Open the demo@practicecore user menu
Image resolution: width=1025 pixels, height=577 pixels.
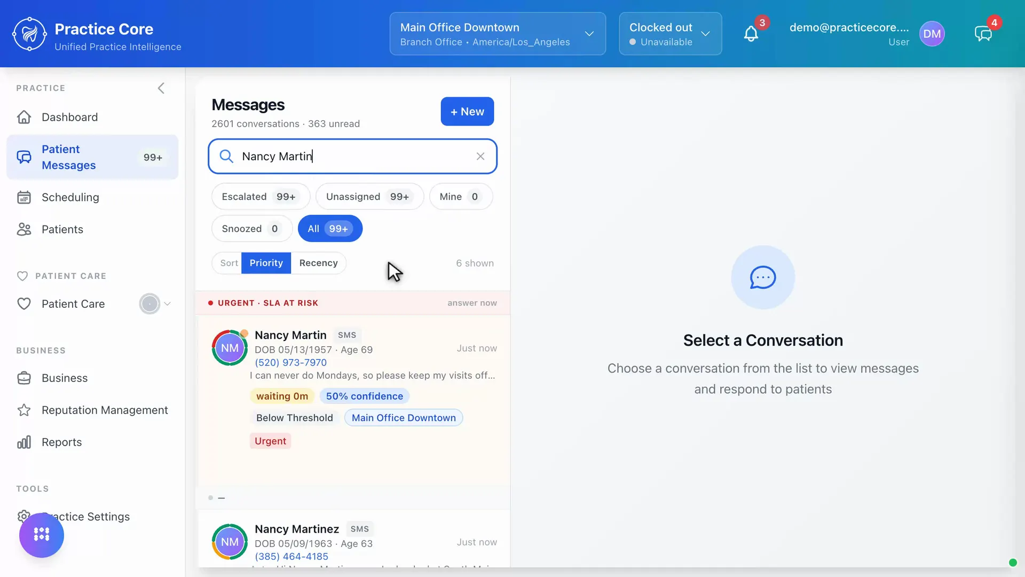point(849,34)
